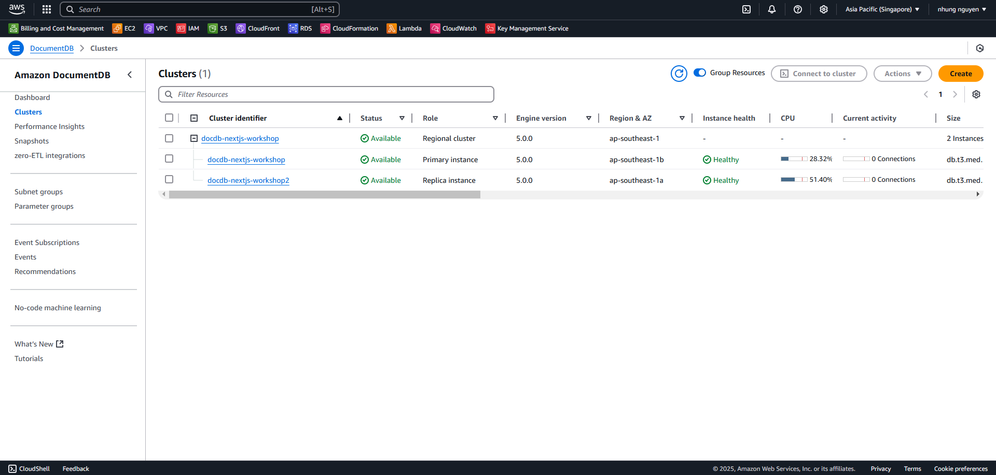Open table preferences gear icon
This screenshot has width=996, height=475.
tap(976, 94)
